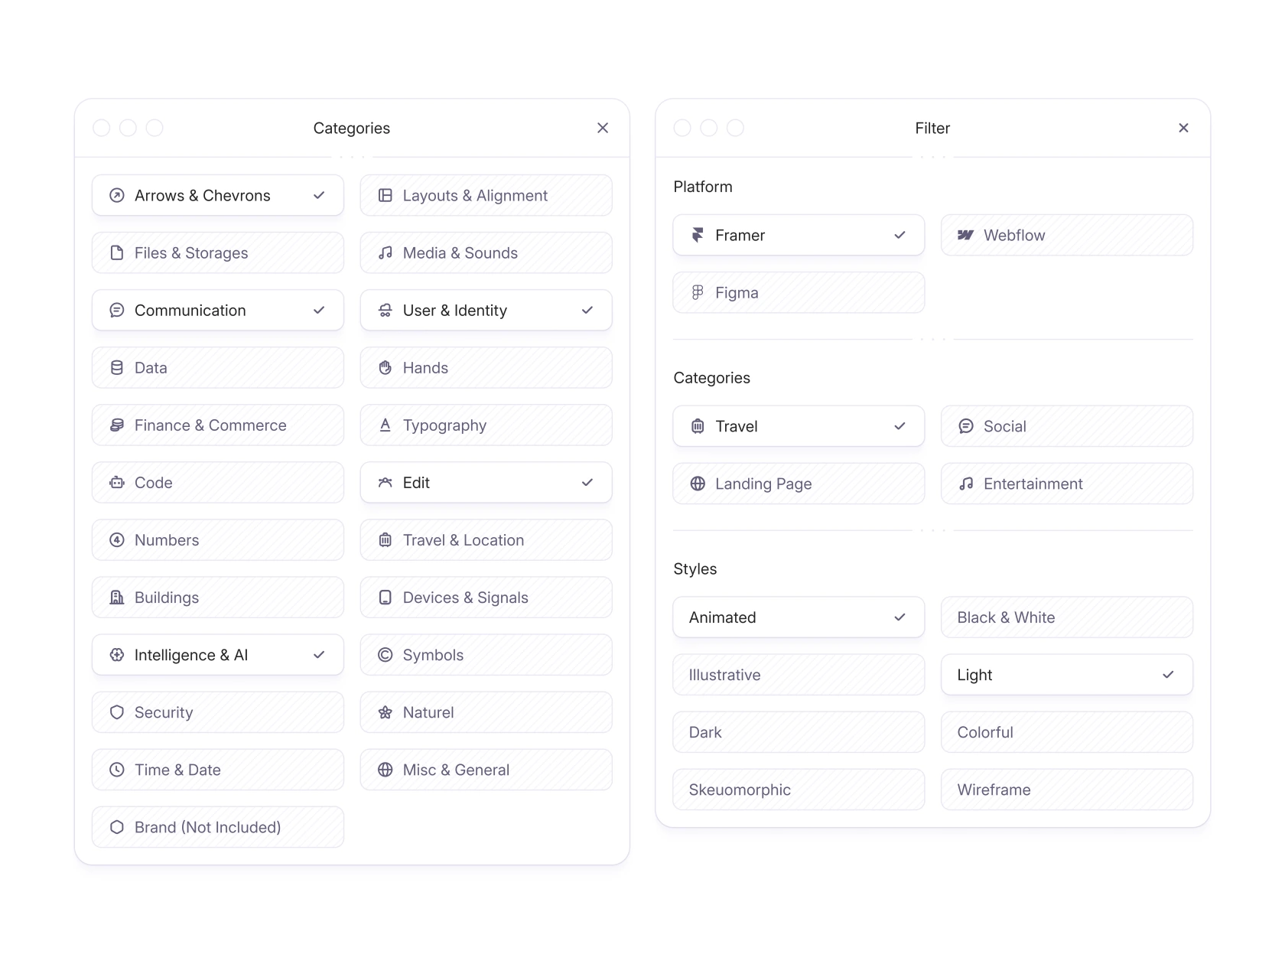Click the Buildings label

tap(167, 598)
